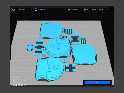Select the right side view cube icon
Viewport: 124px width, 93px height.
[x=25, y=85]
